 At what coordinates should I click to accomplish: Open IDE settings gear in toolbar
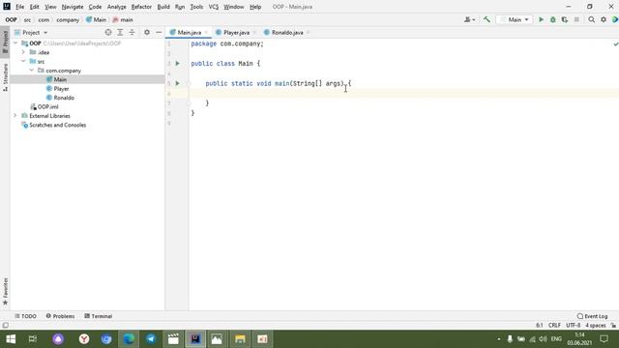[604, 19]
